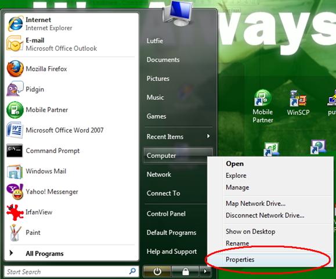Open the Lutfie user folder link
Screen dimensions: 336x279
coord(155,41)
